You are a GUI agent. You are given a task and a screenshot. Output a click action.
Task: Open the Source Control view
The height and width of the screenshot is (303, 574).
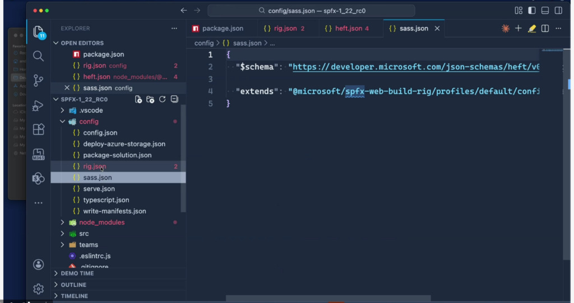[38, 80]
